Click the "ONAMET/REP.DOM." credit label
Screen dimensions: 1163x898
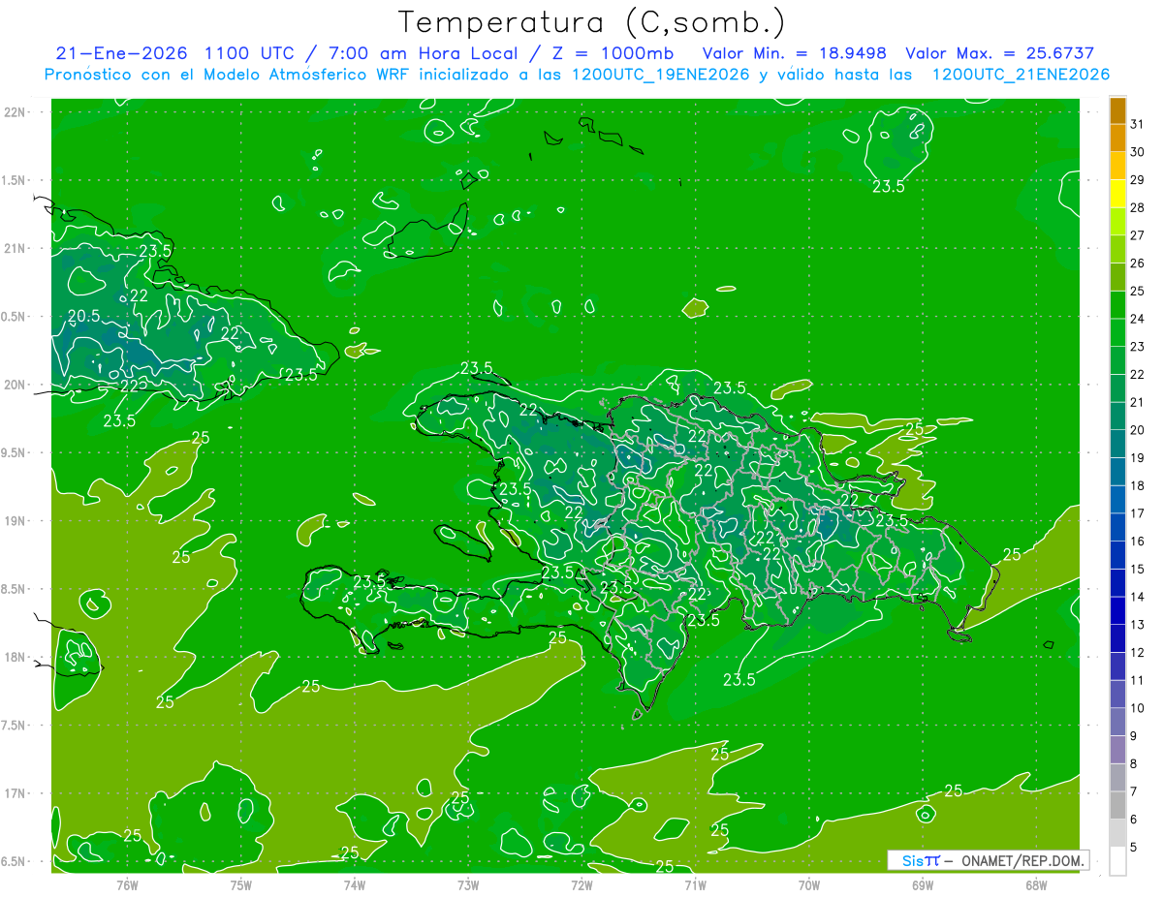(x=1022, y=860)
